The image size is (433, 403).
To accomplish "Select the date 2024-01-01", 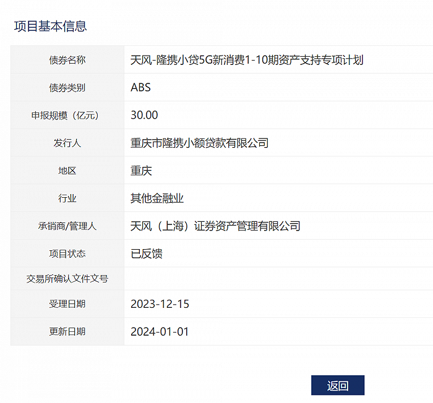I will tap(160, 331).
